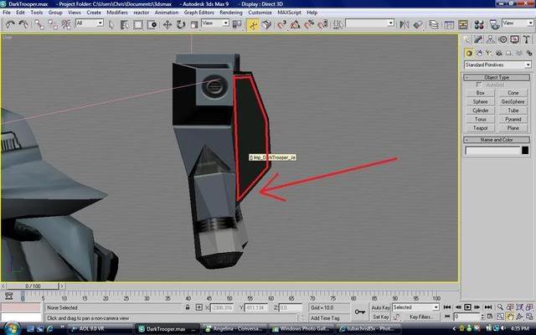Open the Material Editor spheres icon
This screenshot has height=335, width=536.
(479, 24)
